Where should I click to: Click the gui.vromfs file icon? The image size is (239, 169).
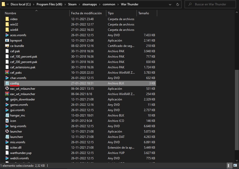point(7,110)
